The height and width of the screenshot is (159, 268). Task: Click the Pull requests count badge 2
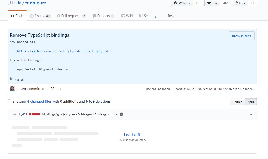point(84,16)
